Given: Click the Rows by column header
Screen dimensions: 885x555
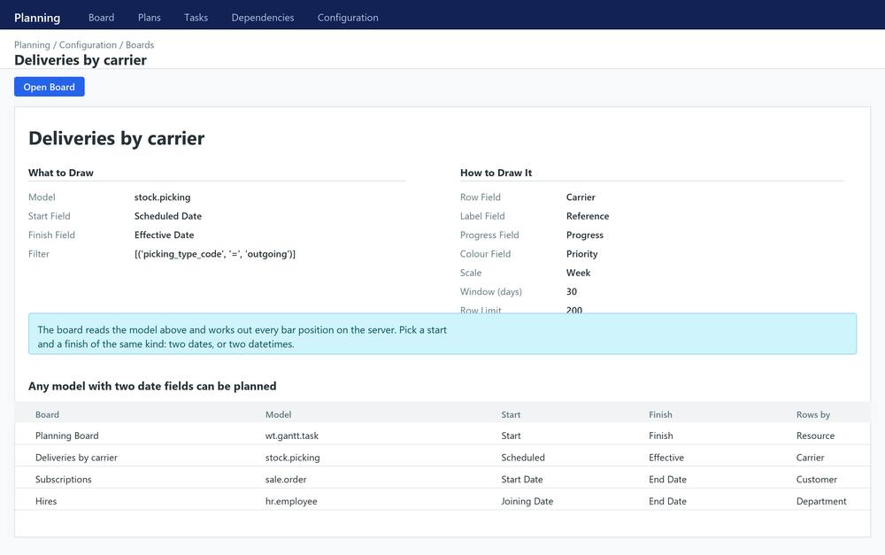Looking at the screenshot, I should 812,414.
